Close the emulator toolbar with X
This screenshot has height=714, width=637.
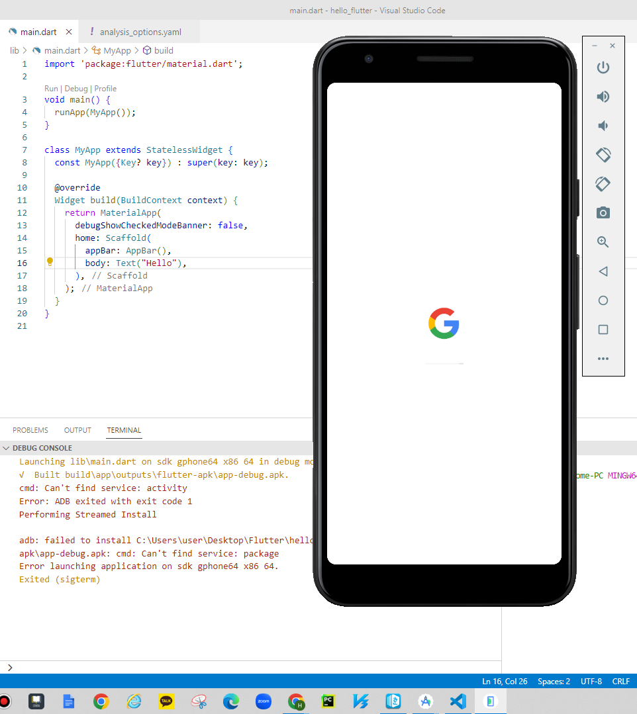point(612,46)
